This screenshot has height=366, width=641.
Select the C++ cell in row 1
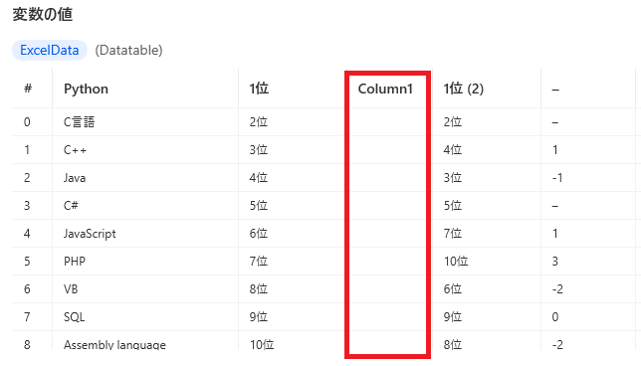(75, 150)
